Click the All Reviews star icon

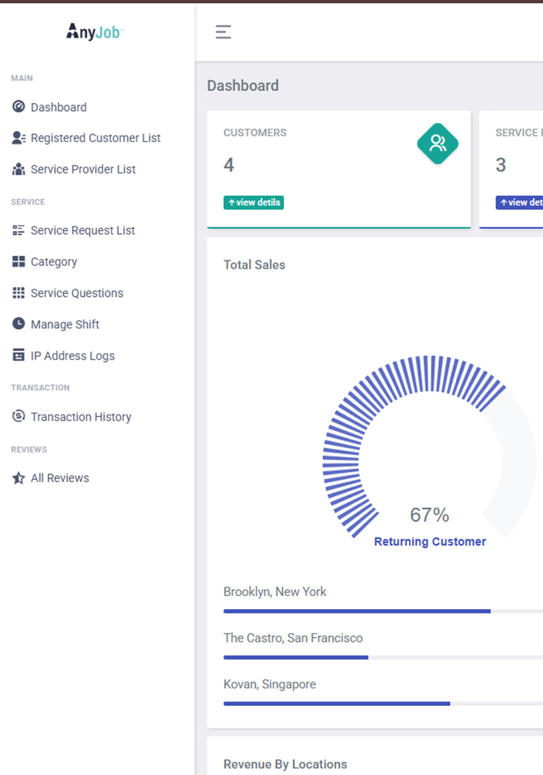click(x=19, y=478)
